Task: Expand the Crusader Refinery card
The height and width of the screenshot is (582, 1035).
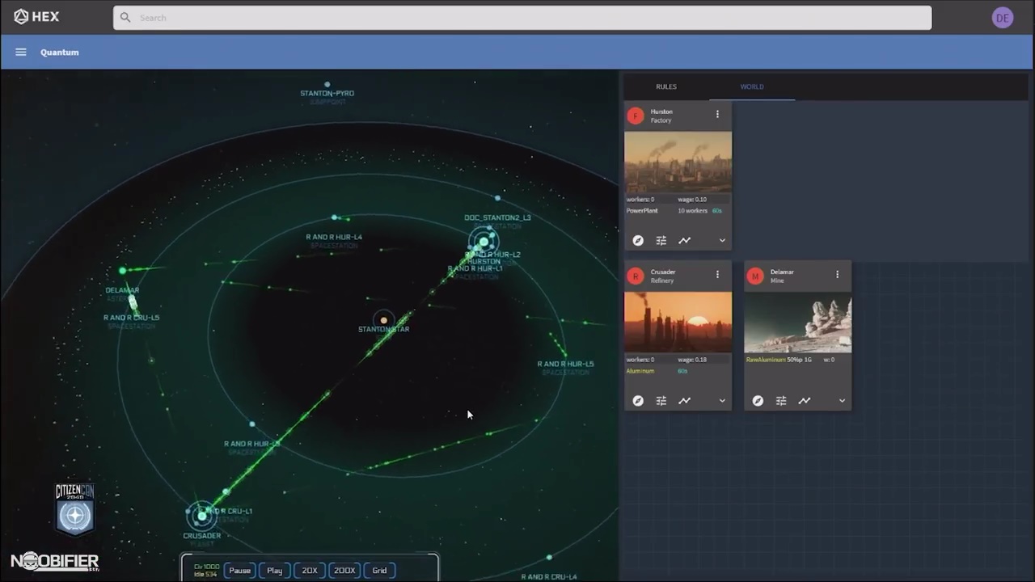Action: click(722, 400)
